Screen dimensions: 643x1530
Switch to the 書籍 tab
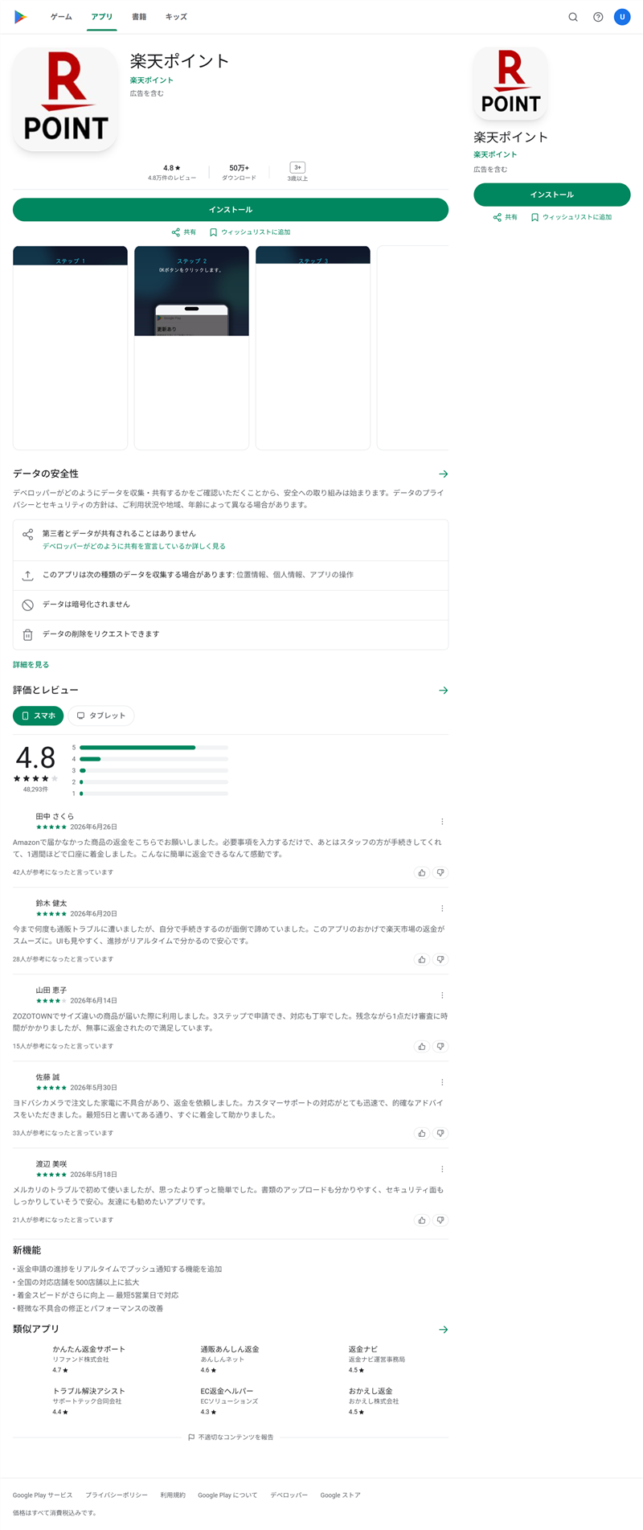(139, 17)
